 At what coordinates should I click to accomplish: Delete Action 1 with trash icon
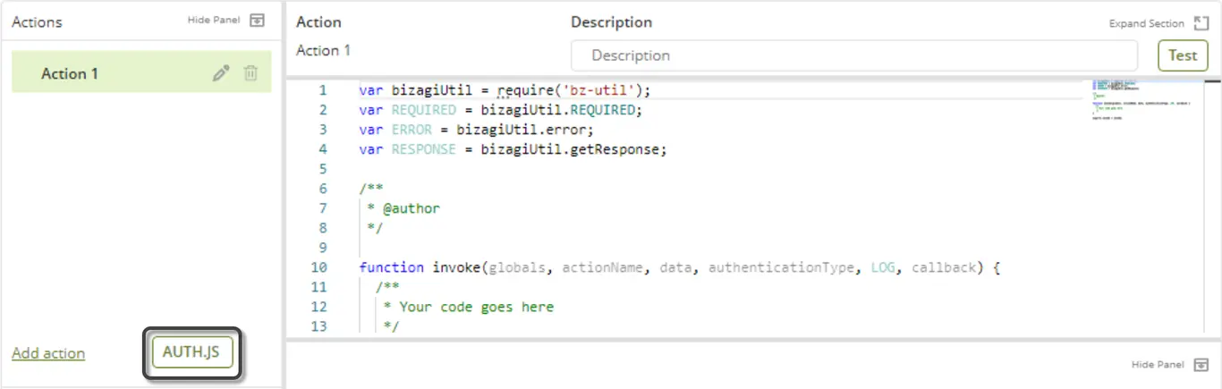(250, 74)
